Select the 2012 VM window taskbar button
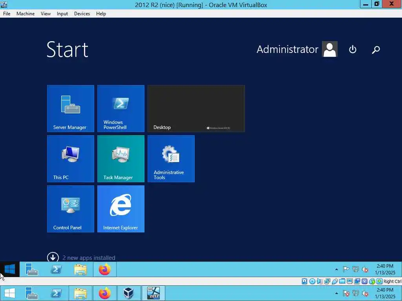This screenshot has width=402, height=301. [x=153, y=293]
